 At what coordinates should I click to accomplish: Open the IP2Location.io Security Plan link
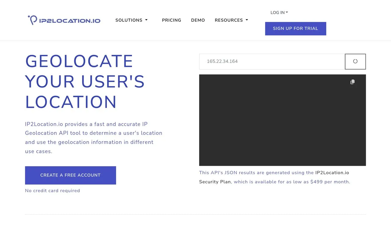point(274,177)
